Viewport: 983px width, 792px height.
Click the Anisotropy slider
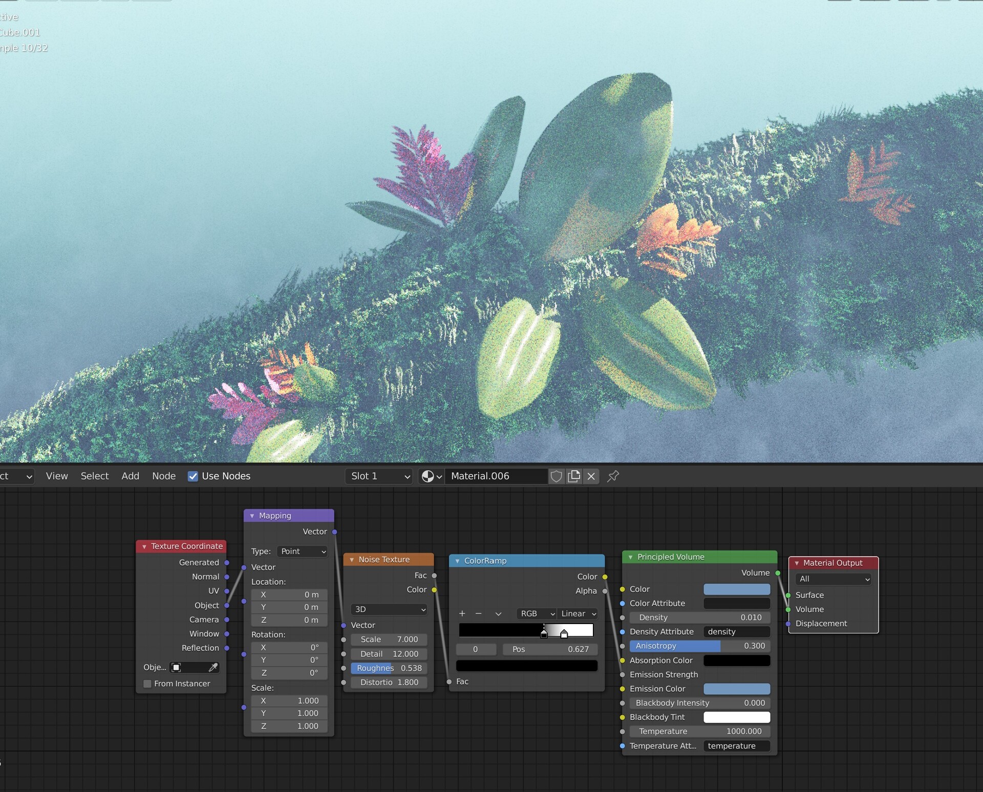699,646
